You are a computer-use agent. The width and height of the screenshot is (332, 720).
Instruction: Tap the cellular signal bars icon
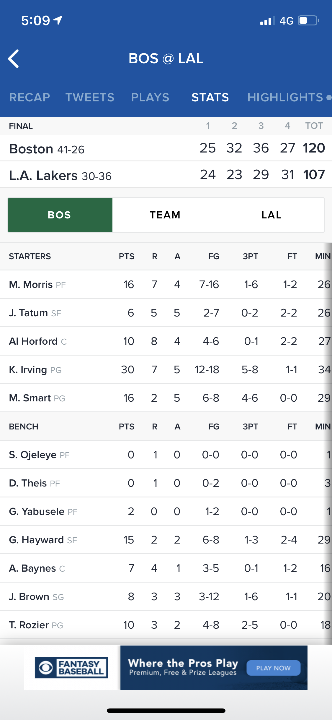click(267, 21)
